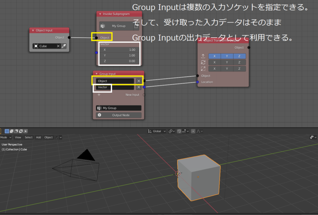This screenshot has height=215, width=318.
Task: Click the Cube object selector field
Action: pos(47,46)
